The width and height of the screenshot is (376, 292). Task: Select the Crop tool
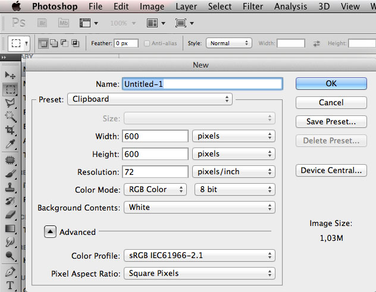click(x=10, y=130)
